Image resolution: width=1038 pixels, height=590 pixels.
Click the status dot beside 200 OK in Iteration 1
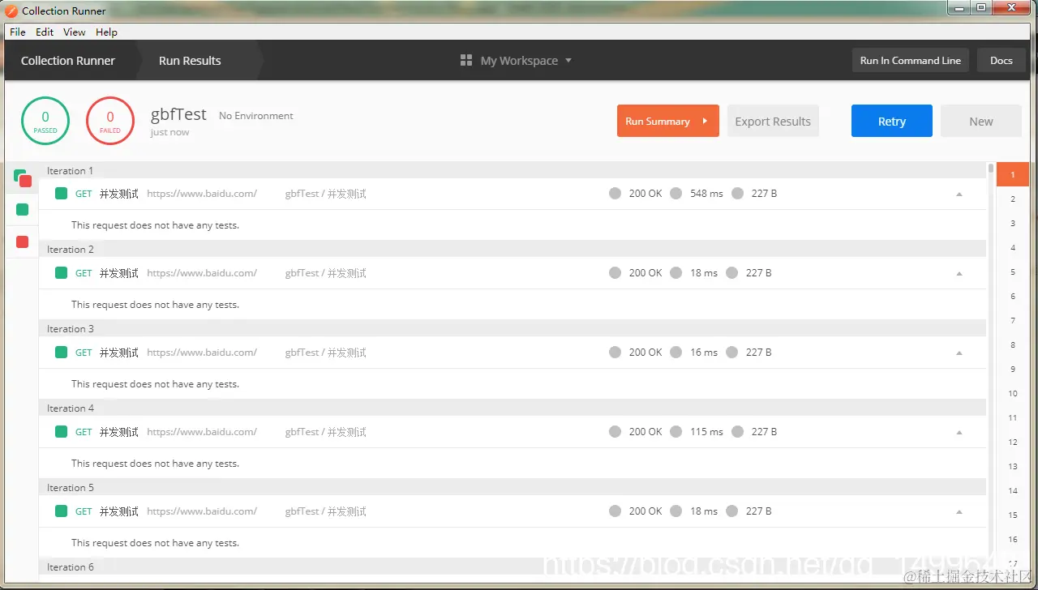[615, 194]
